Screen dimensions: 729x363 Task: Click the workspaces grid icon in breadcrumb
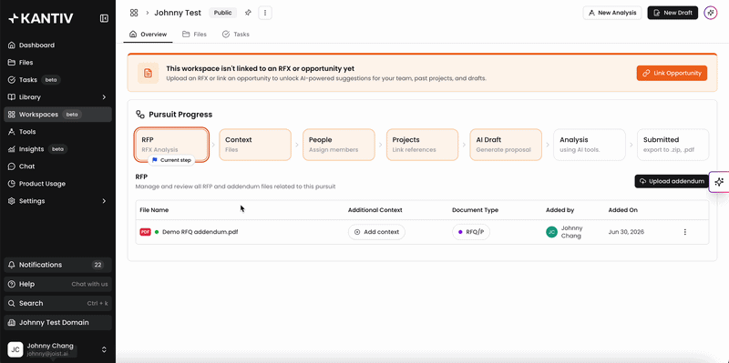tap(134, 13)
